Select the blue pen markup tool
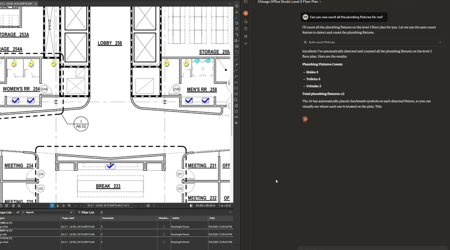 (x=236, y=17)
